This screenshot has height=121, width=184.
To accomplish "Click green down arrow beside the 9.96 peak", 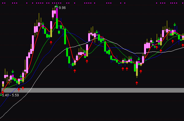I will pyautogui.click(x=57, y=6).
